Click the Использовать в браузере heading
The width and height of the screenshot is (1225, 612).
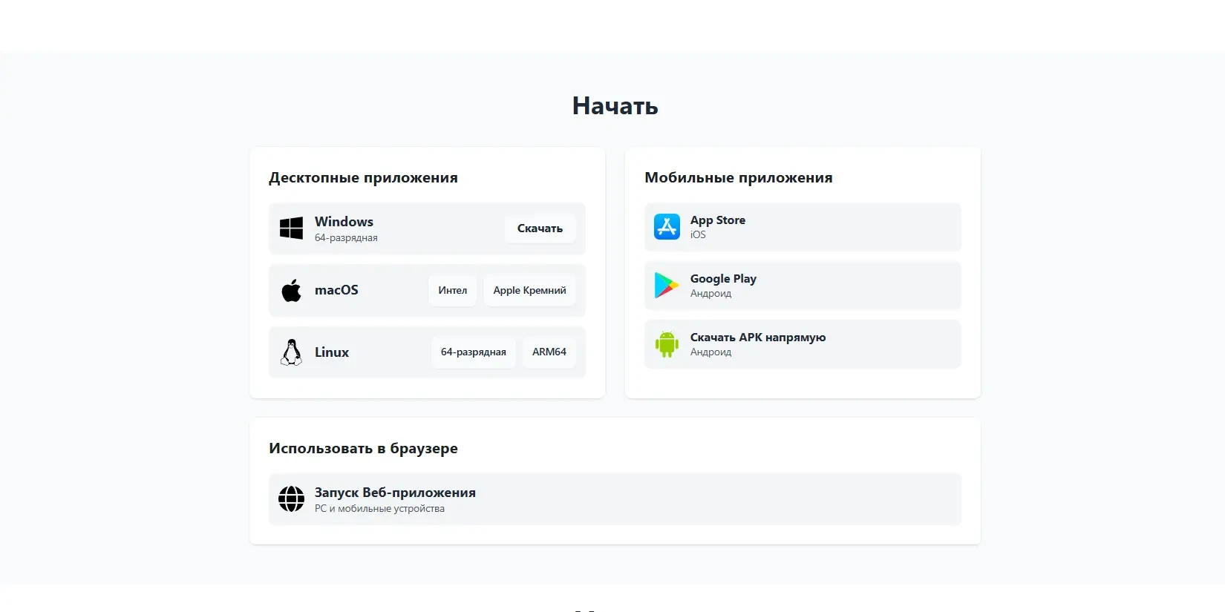pos(363,449)
